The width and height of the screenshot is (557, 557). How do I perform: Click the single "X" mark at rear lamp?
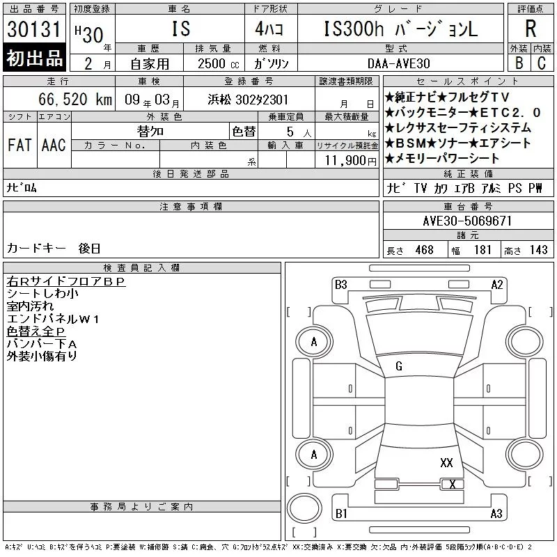(x=453, y=485)
